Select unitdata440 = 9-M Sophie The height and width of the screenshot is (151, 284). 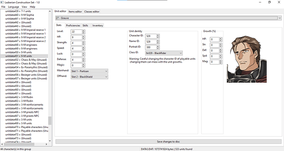click(20, 15)
